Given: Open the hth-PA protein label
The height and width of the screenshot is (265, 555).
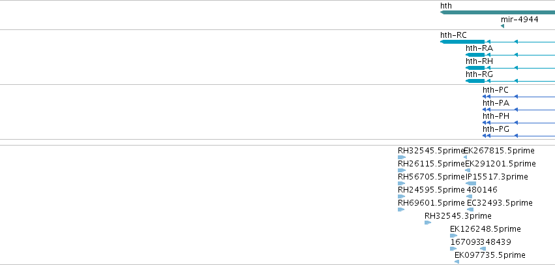Looking at the screenshot, I should coord(496,103).
